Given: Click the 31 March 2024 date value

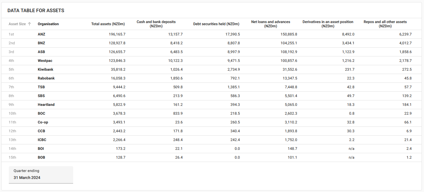Looking at the screenshot, I should point(27,177).
